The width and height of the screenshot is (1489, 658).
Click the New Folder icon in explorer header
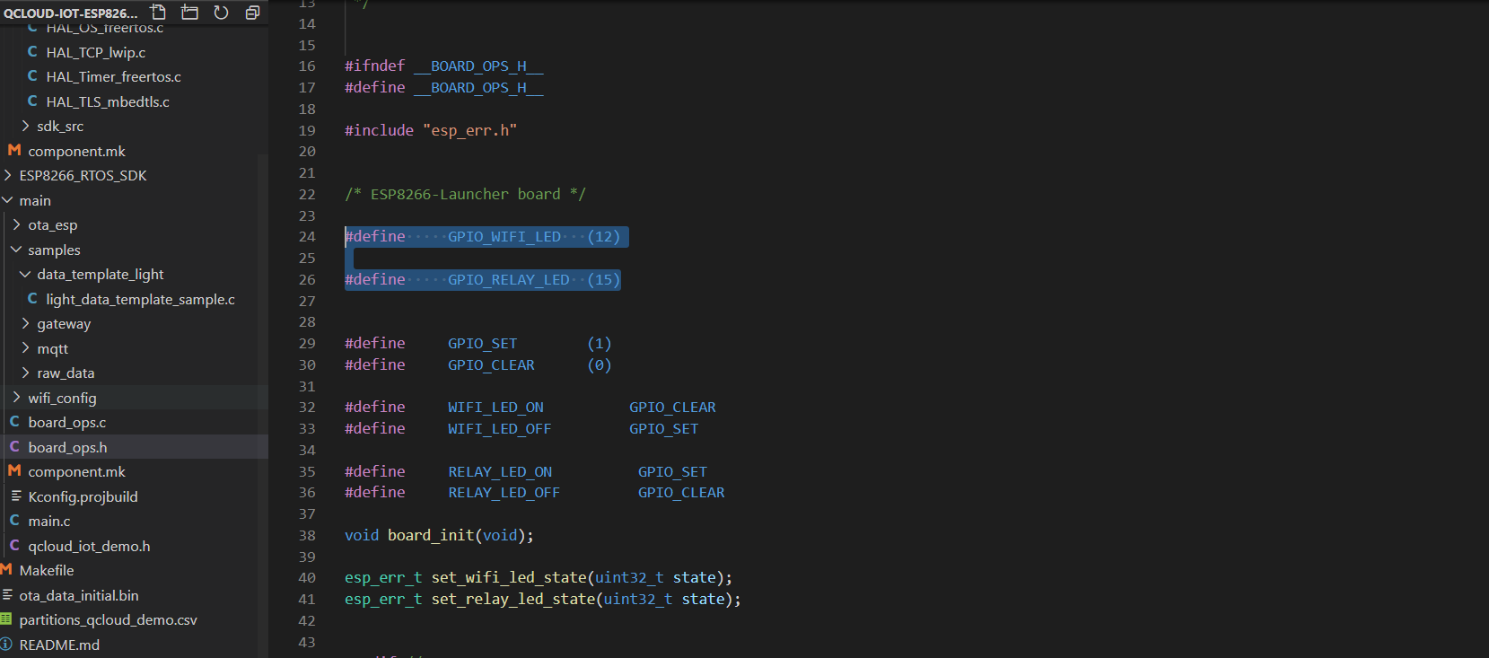point(189,12)
